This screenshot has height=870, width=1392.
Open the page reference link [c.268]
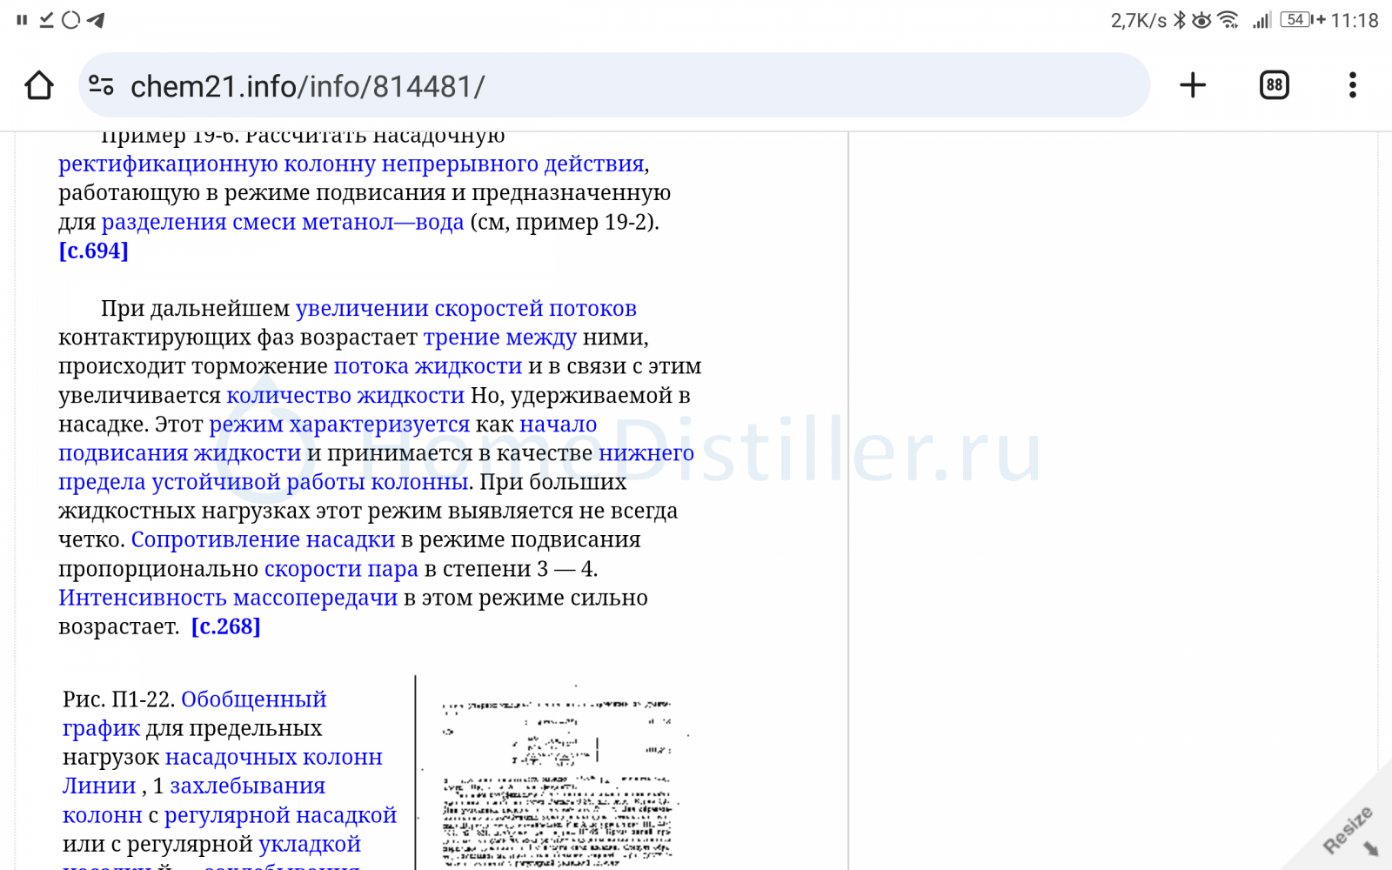coord(225,626)
